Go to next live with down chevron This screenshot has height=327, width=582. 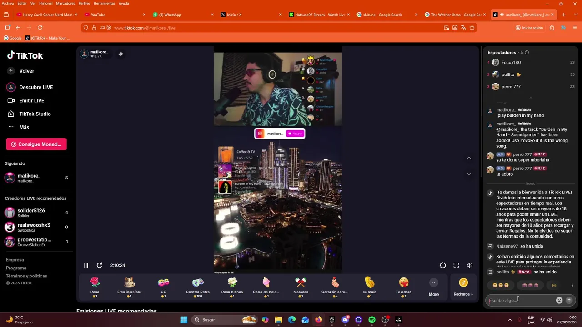[x=469, y=174]
